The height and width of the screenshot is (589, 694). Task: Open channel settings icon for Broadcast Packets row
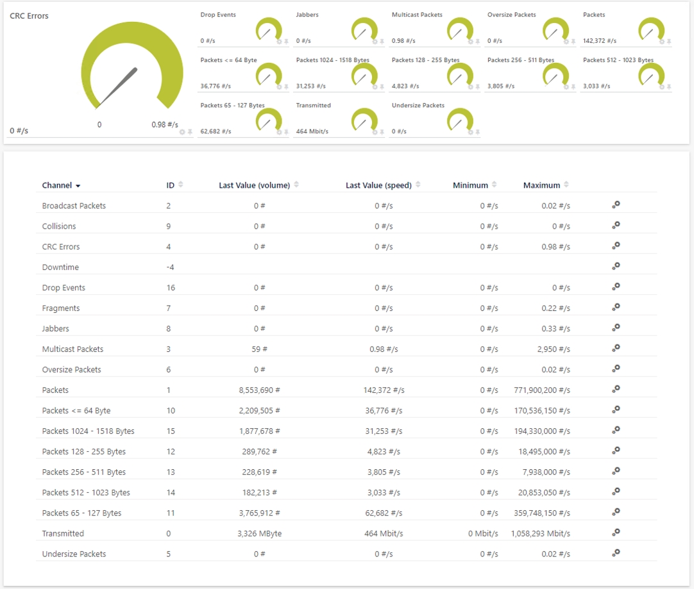click(x=616, y=204)
